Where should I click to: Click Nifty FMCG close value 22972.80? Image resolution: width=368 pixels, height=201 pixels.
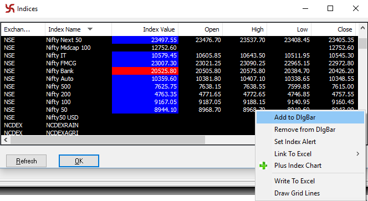[341, 63]
